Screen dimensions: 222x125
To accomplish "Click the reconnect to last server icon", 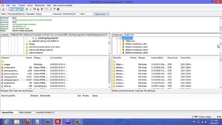I will (42, 9).
